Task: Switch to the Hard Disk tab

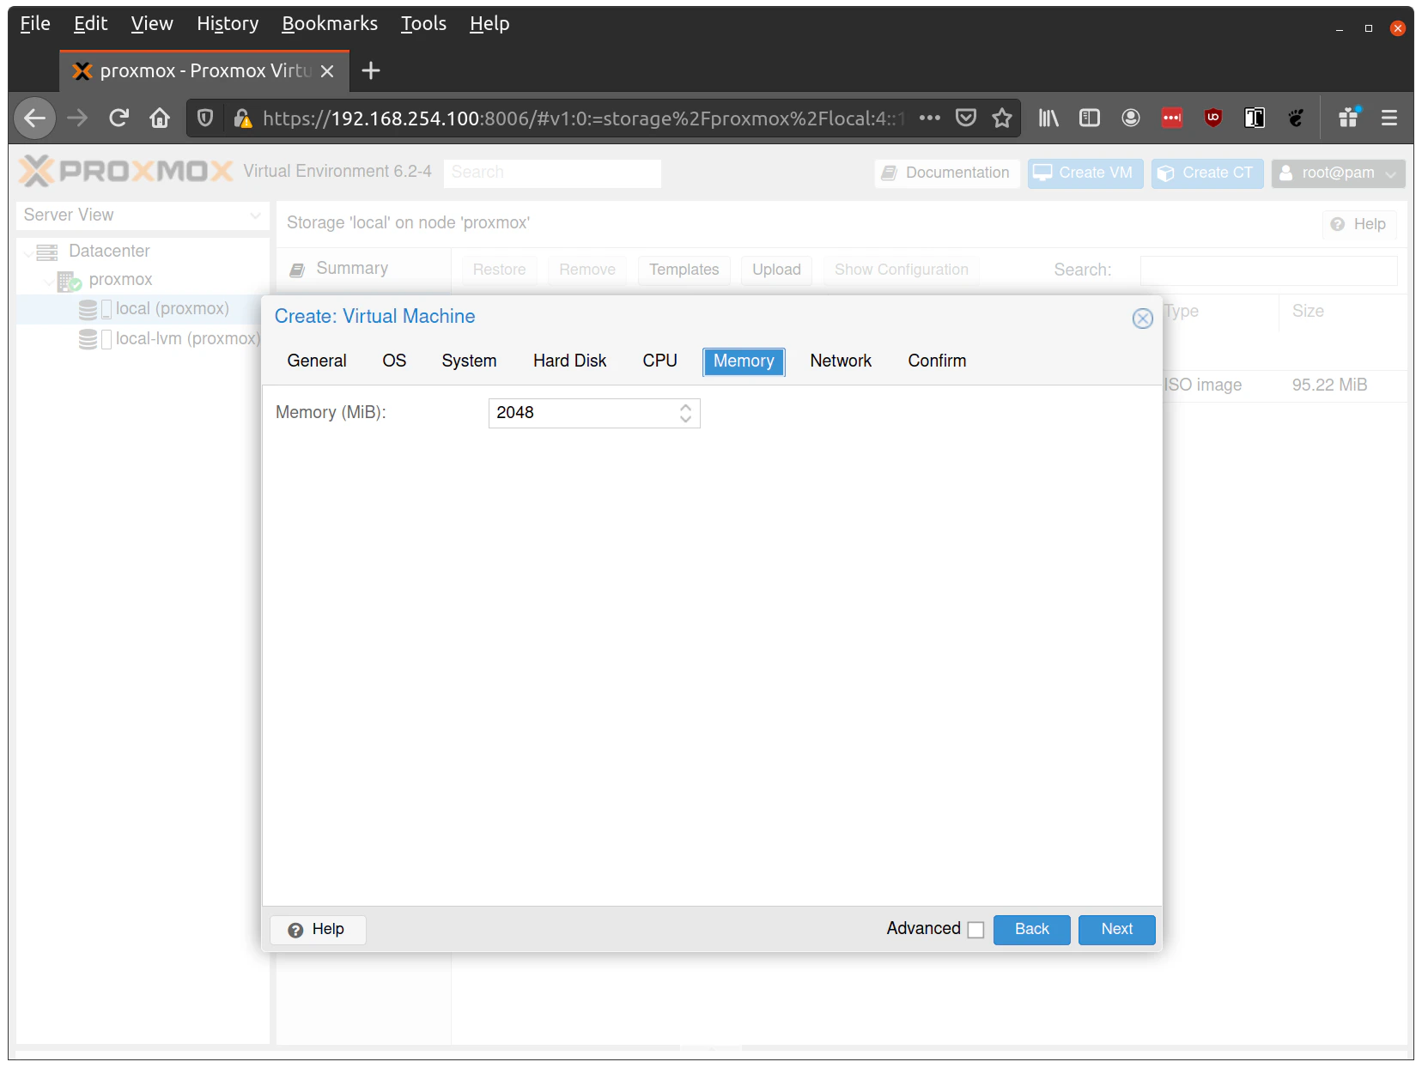Action: tap(569, 361)
